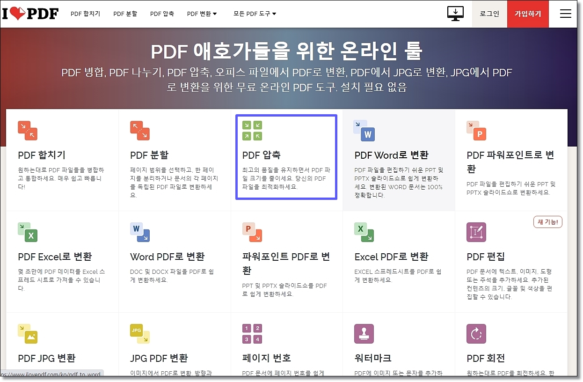Expand the 모든 PDF 도구 dropdown

tap(255, 14)
